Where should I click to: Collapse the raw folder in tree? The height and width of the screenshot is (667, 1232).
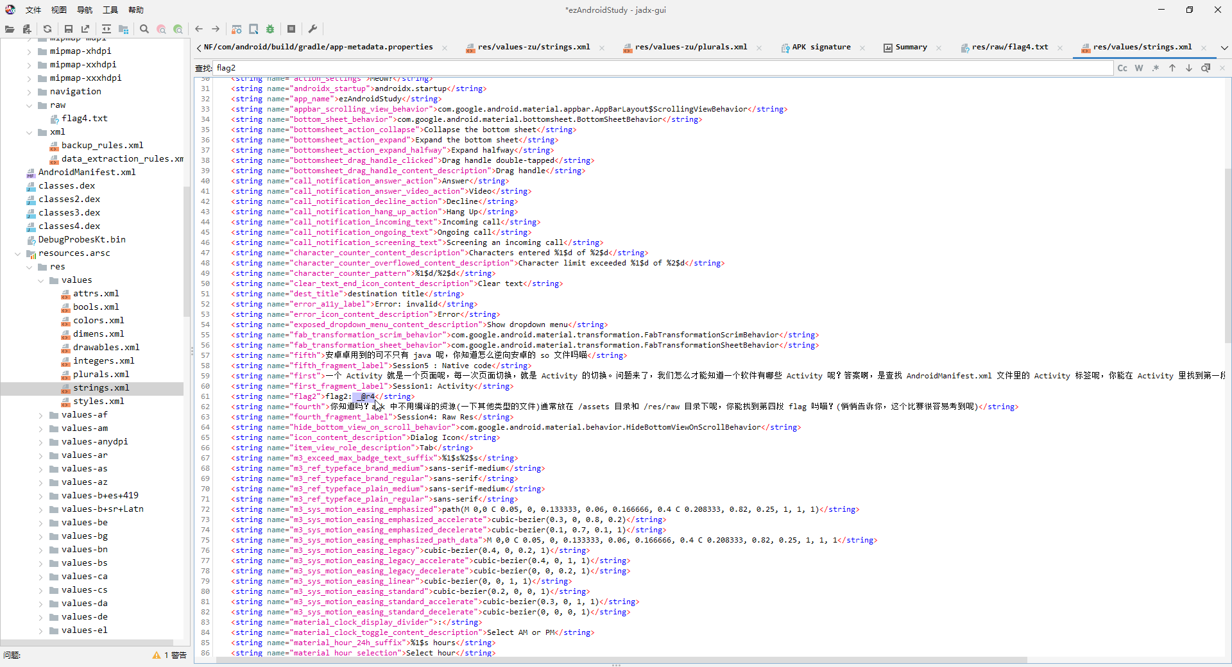click(29, 105)
